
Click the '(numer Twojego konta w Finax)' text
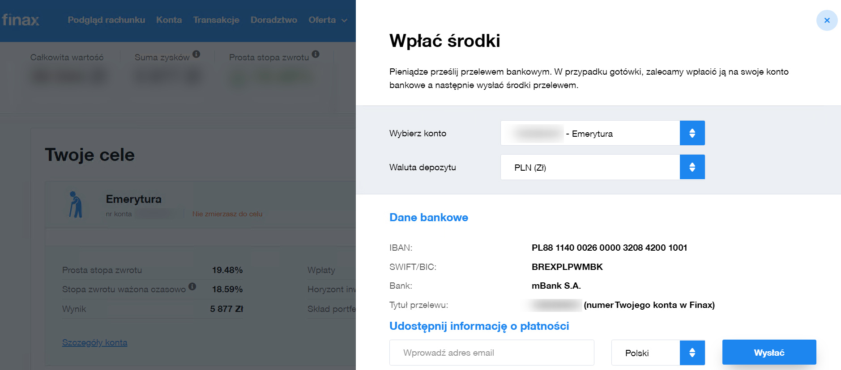coord(649,305)
